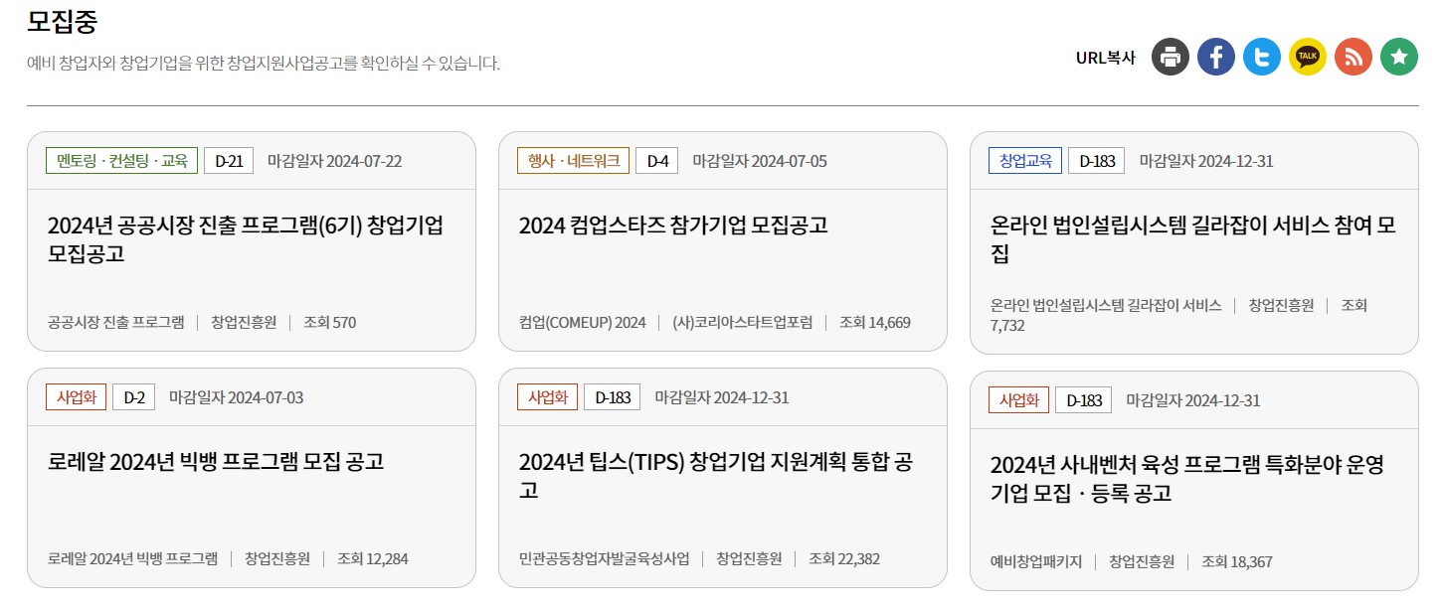Share the page through the KakaoTalk icon
1444x608 pixels.
tap(1307, 57)
